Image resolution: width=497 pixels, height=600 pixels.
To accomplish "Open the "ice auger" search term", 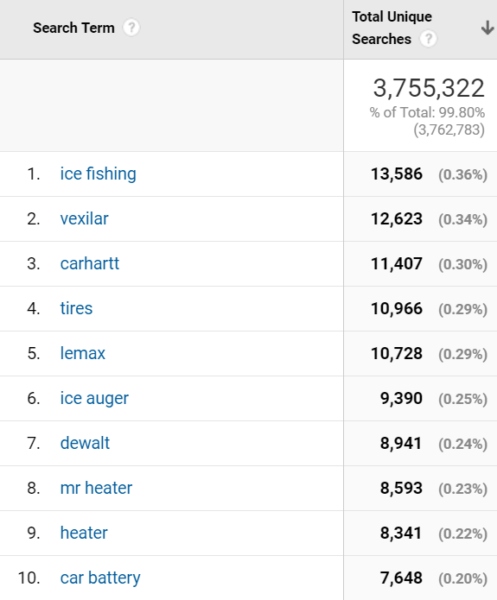I will point(94,398).
